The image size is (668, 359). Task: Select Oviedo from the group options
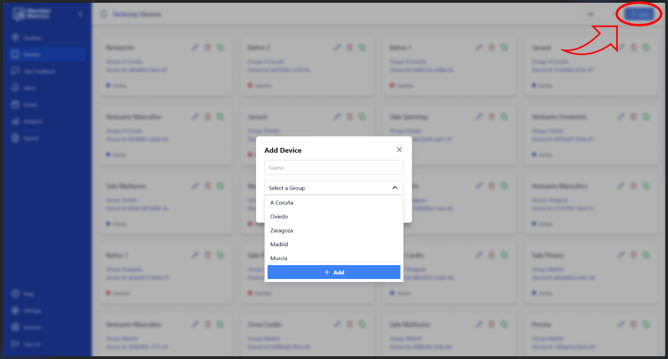click(279, 216)
